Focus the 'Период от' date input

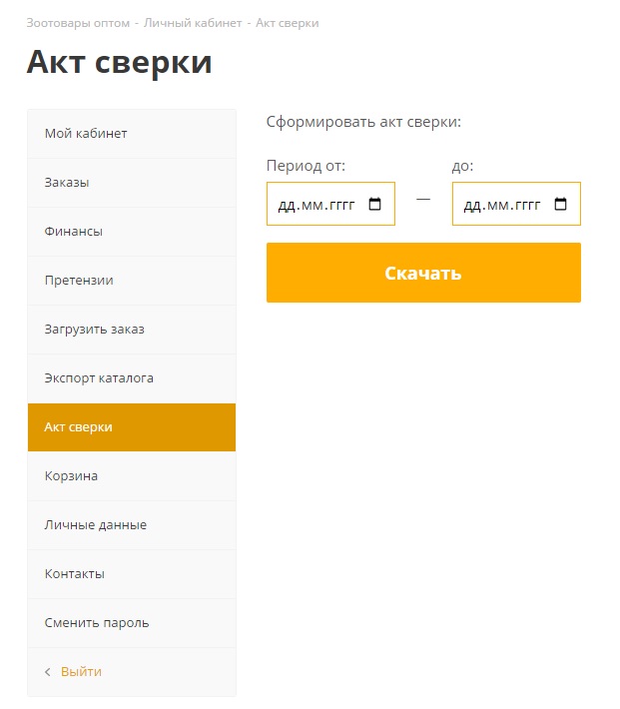point(330,204)
